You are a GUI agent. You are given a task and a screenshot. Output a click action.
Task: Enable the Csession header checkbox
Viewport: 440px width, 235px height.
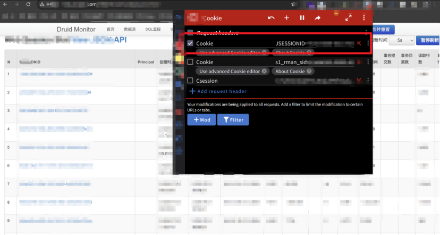click(190, 81)
